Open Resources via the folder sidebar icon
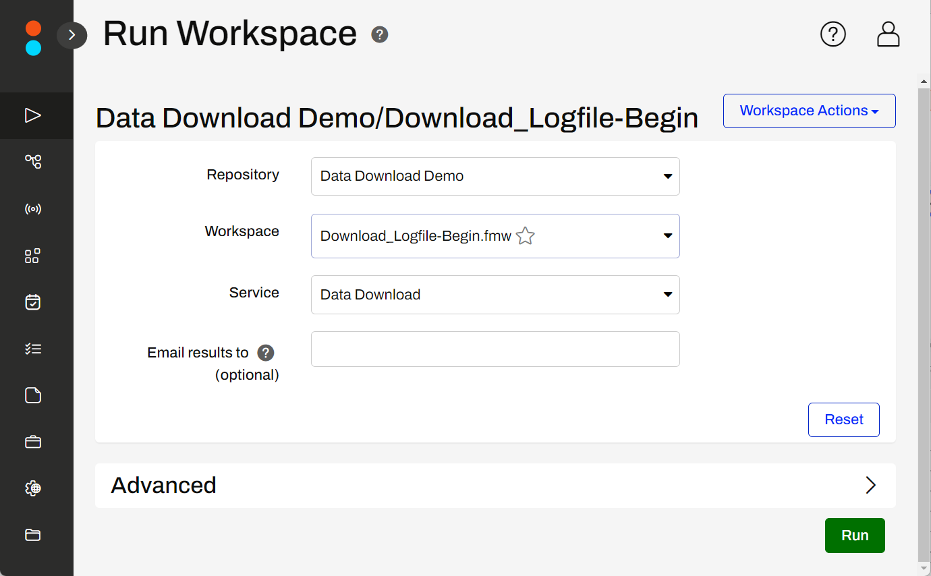Screen dimensions: 931x576 pos(33,535)
